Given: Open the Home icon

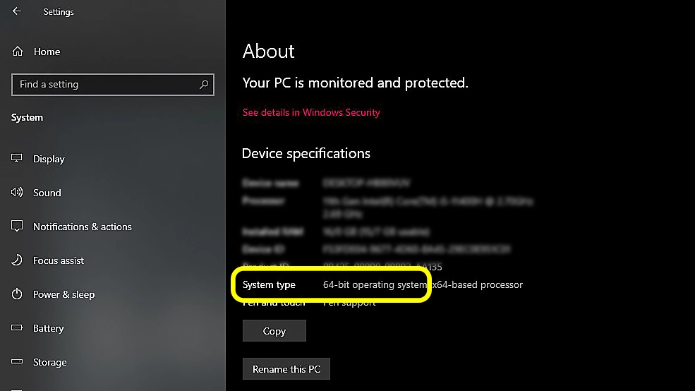Looking at the screenshot, I should (x=17, y=52).
